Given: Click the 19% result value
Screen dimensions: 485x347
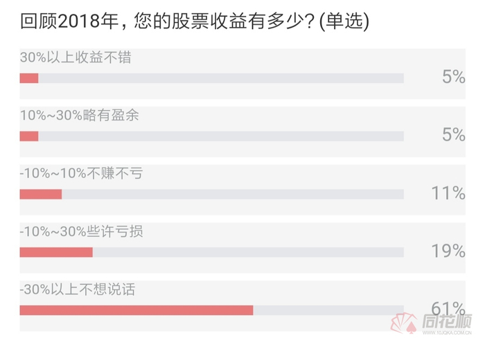Looking at the screenshot, I should 448,251.
